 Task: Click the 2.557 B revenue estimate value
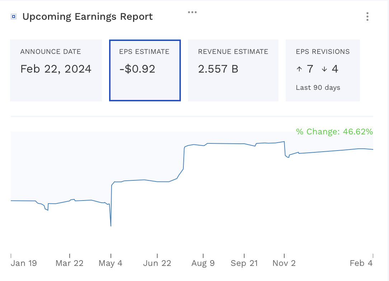click(x=218, y=69)
